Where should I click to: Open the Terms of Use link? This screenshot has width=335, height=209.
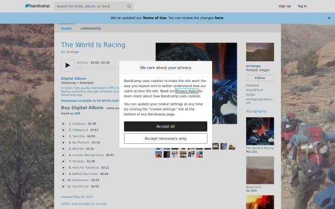tap(155, 18)
